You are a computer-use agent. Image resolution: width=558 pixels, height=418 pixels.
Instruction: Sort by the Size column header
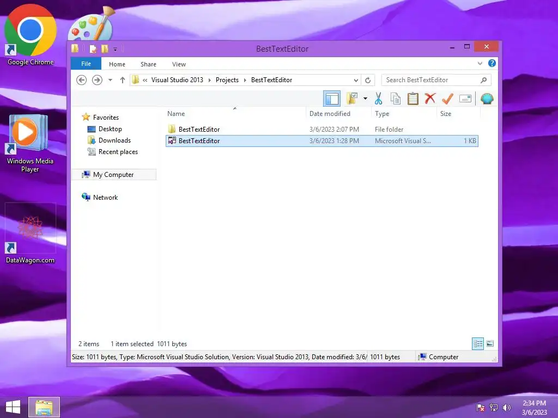458,113
